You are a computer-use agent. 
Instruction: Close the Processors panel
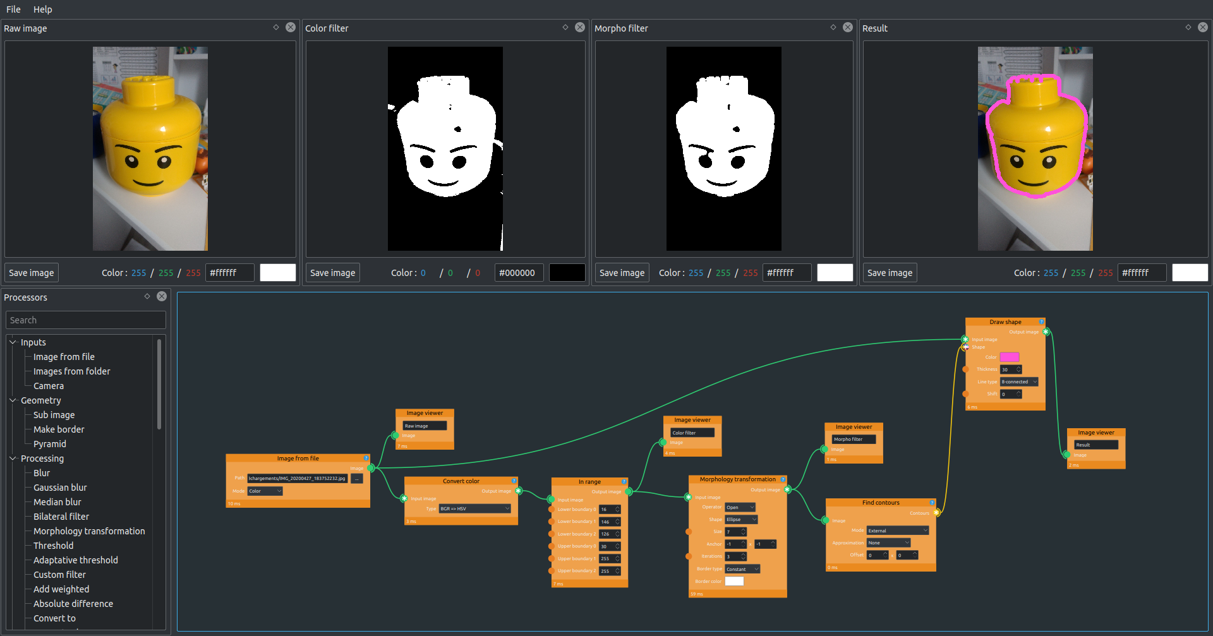point(162,296)
